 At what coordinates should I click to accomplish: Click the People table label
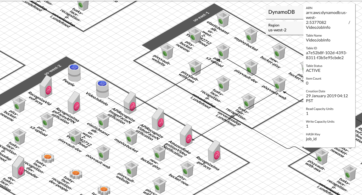coord(69,82)
